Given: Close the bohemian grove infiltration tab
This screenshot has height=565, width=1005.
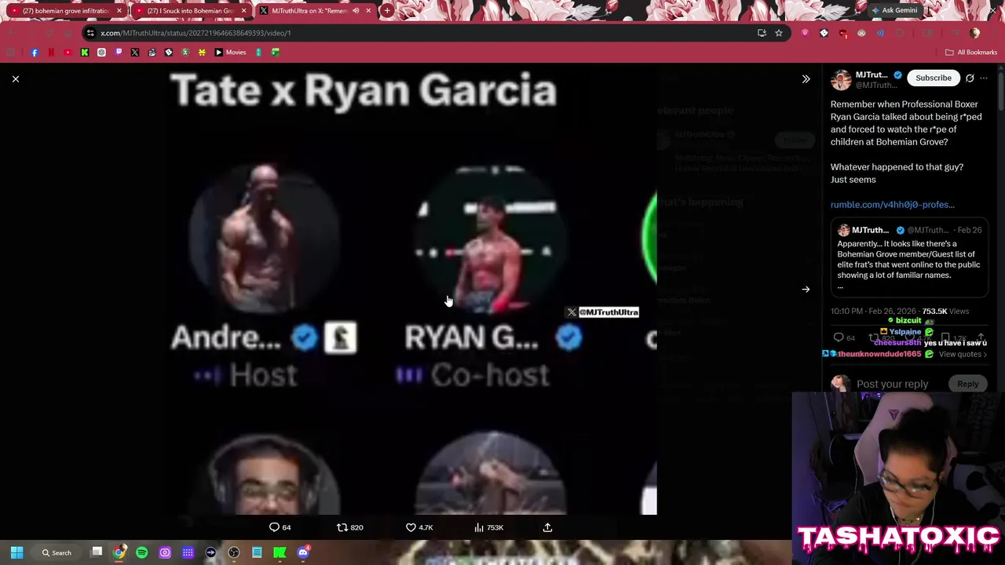Looking at the screenshot, I should coord(119,11).
